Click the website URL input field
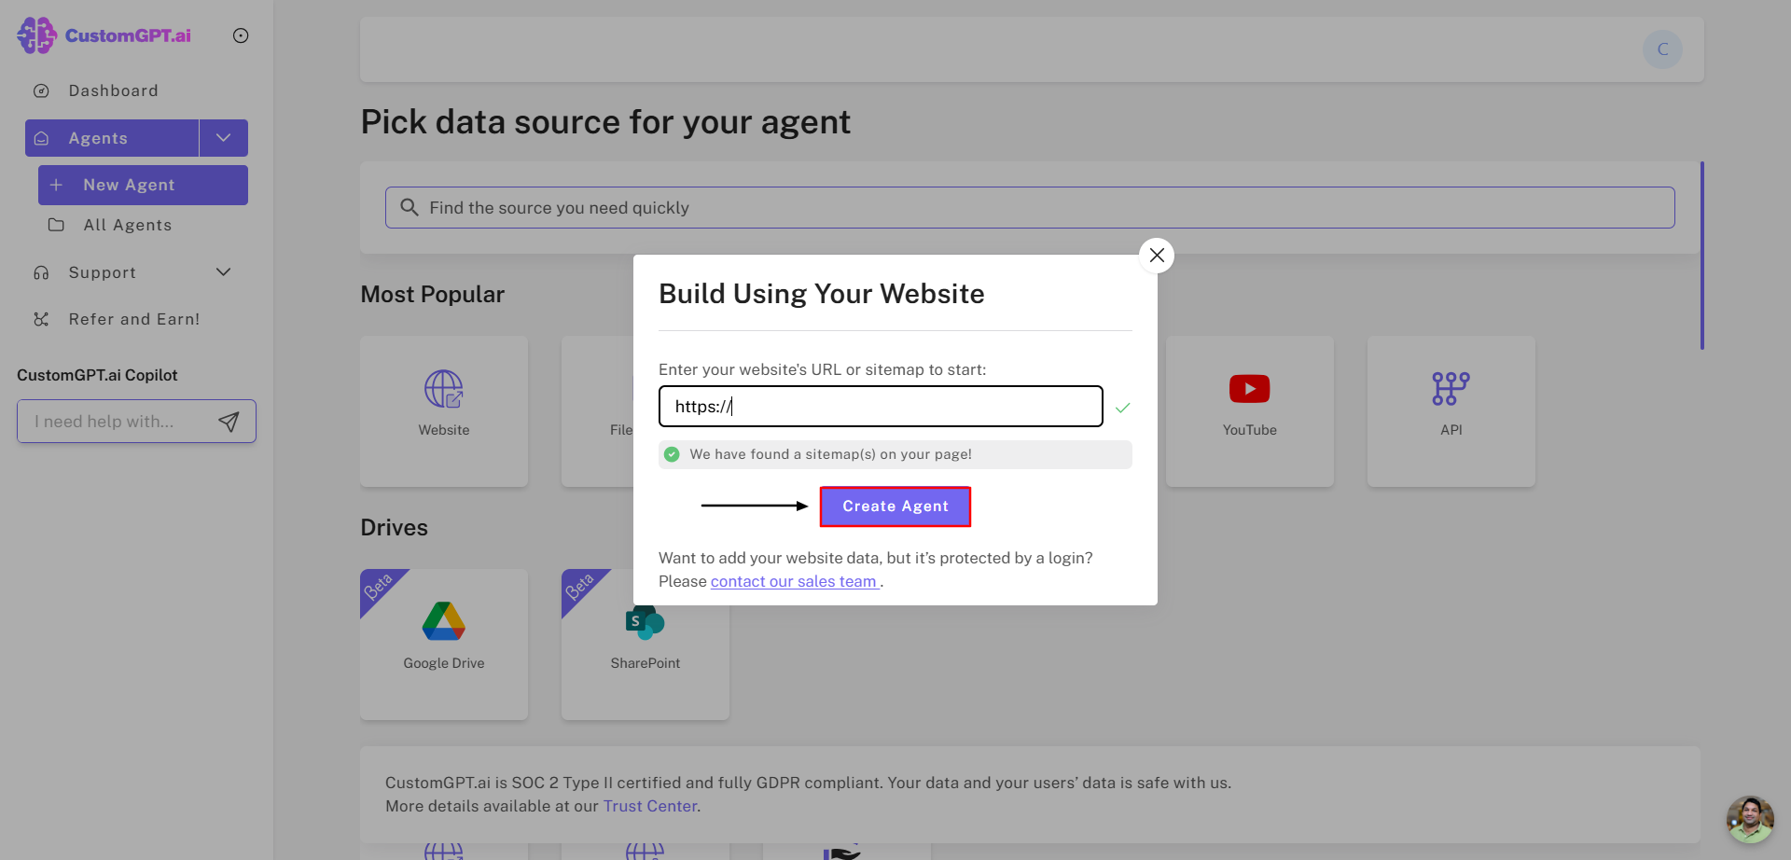 881,407
